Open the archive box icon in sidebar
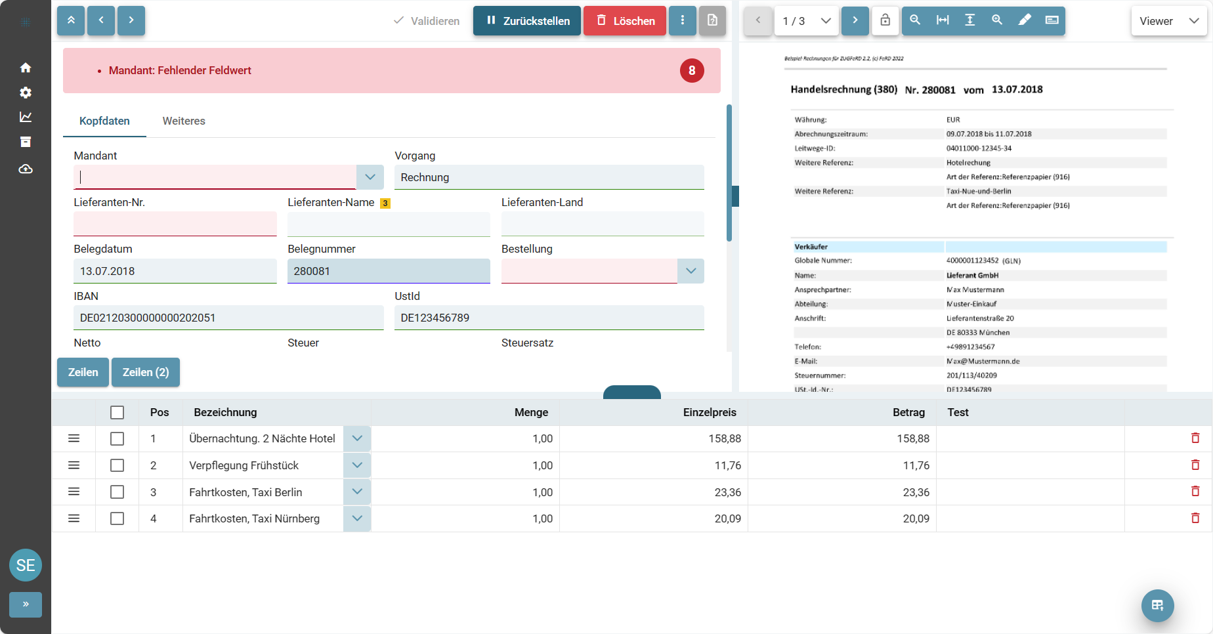The width and height of the screenshot is (1213, 634). 26,142
